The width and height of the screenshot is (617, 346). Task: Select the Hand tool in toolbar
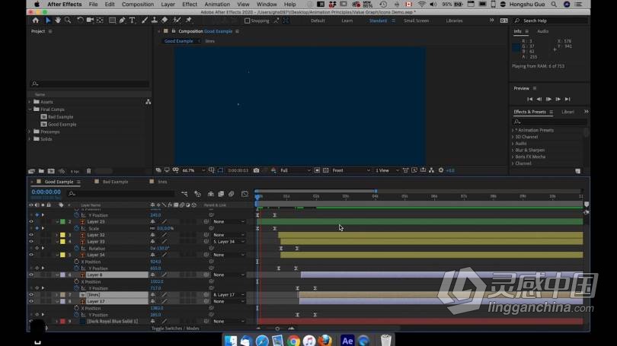[x=58, y=20]
